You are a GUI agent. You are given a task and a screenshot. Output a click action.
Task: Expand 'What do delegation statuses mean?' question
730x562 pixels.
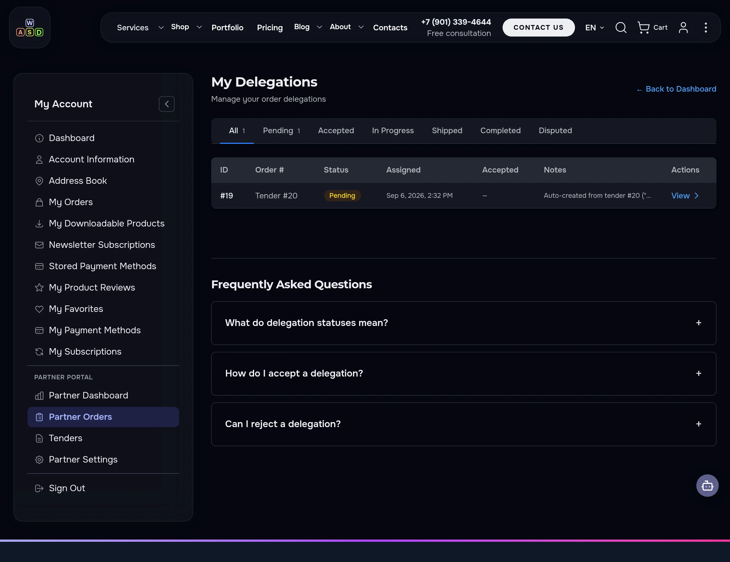[464, 323]
